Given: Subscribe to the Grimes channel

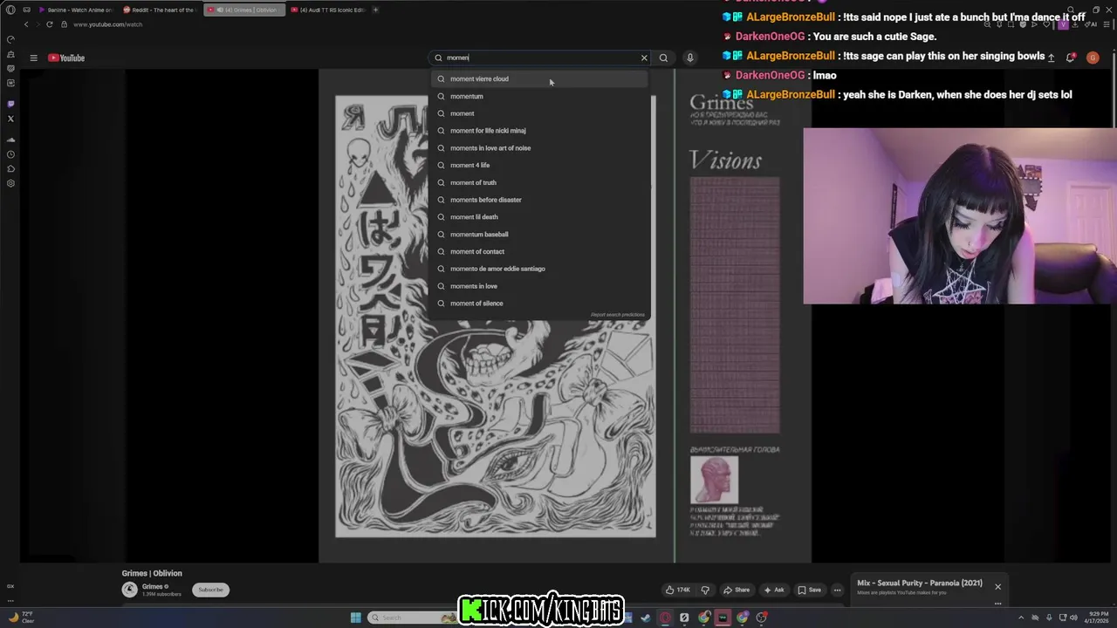Looking at the screenshot, I should pos(210,590).
